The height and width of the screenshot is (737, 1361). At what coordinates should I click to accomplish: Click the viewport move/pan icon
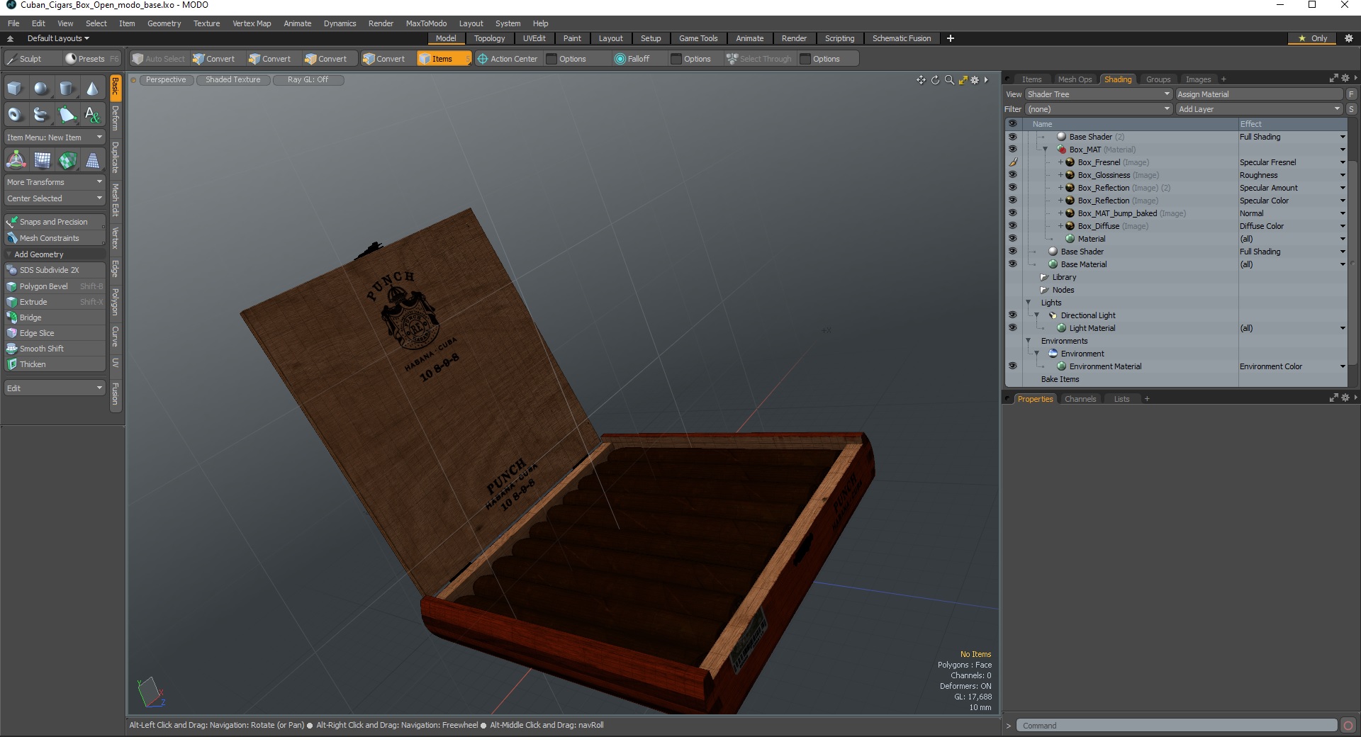point(921,80)
